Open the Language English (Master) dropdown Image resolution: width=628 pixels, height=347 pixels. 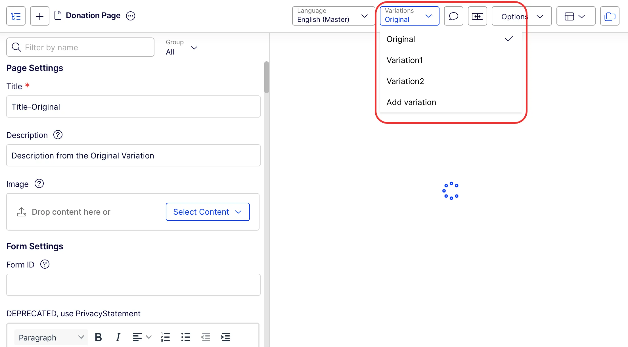[333, 16]
